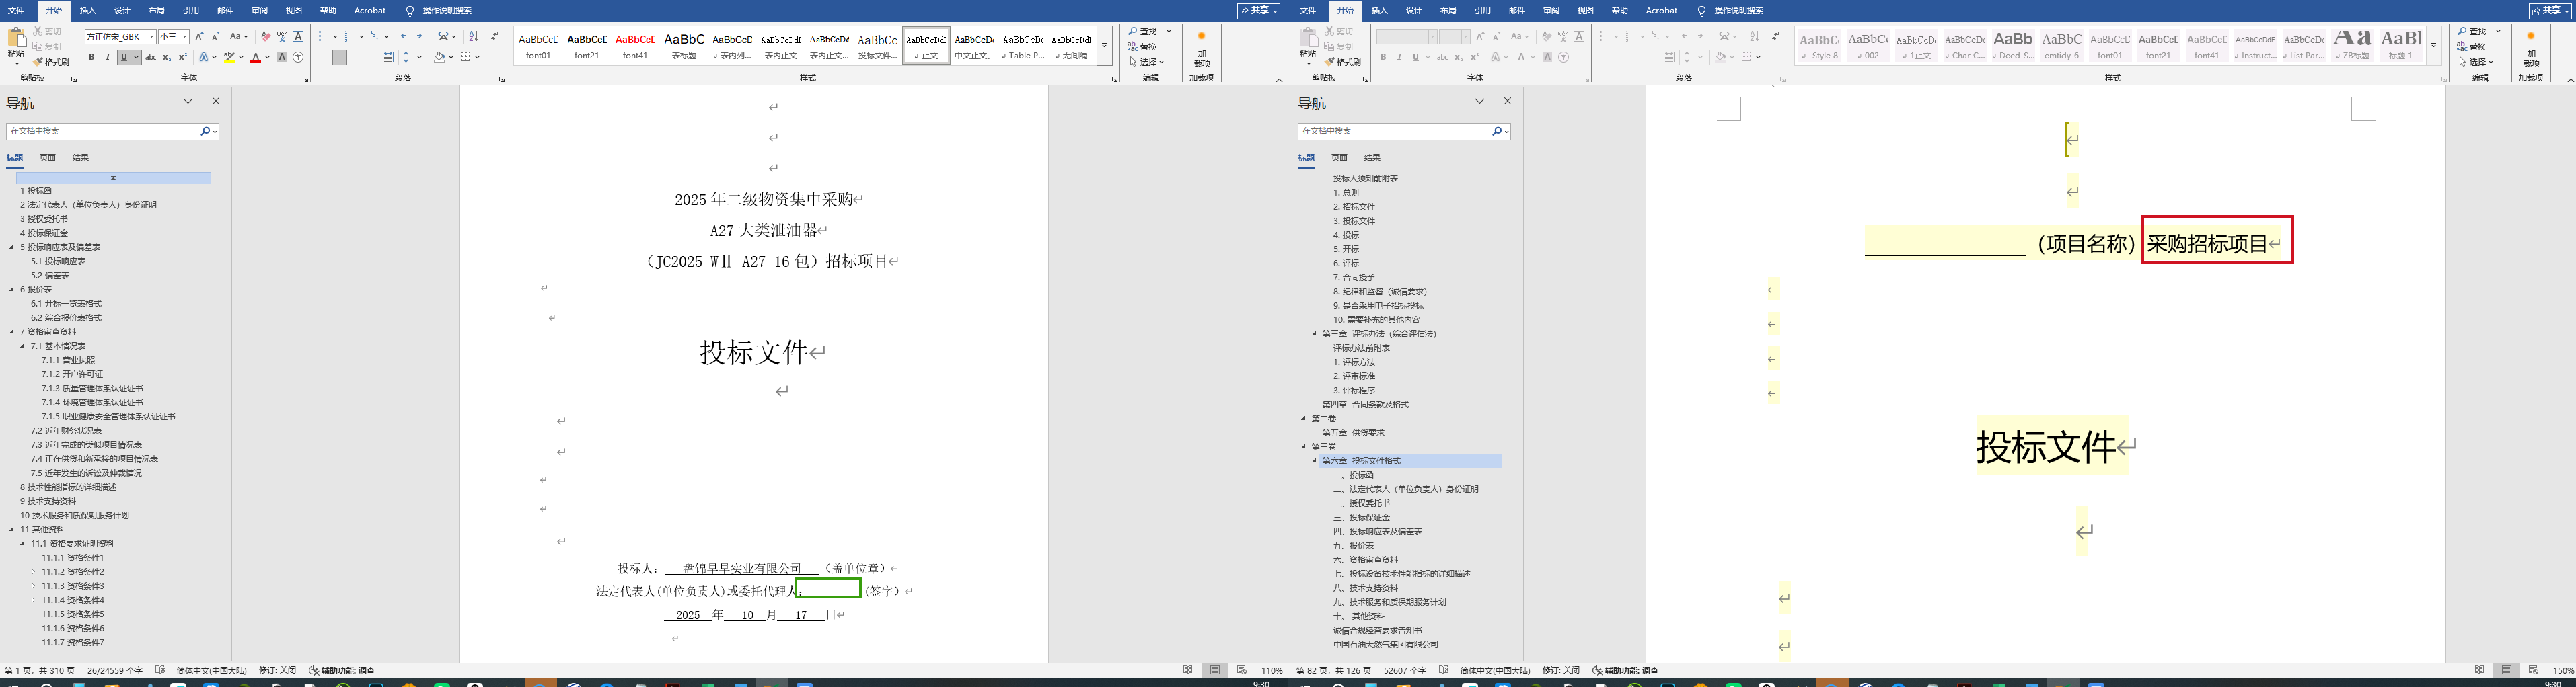
Task: Click the search magnifier in the left navigation pane
Action: [205, 131]
